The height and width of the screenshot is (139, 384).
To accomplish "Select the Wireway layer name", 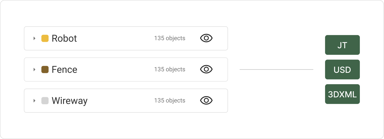I will (70, 101).
